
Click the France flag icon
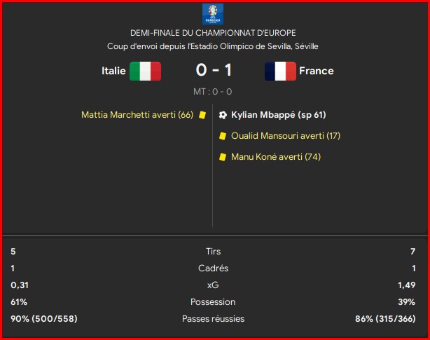tap(280, 71)
